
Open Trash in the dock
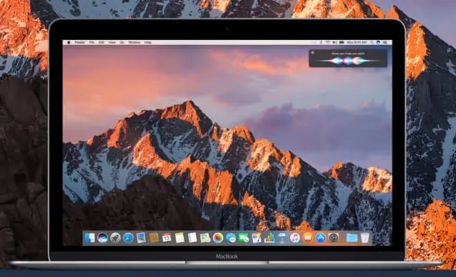(365, 238)
